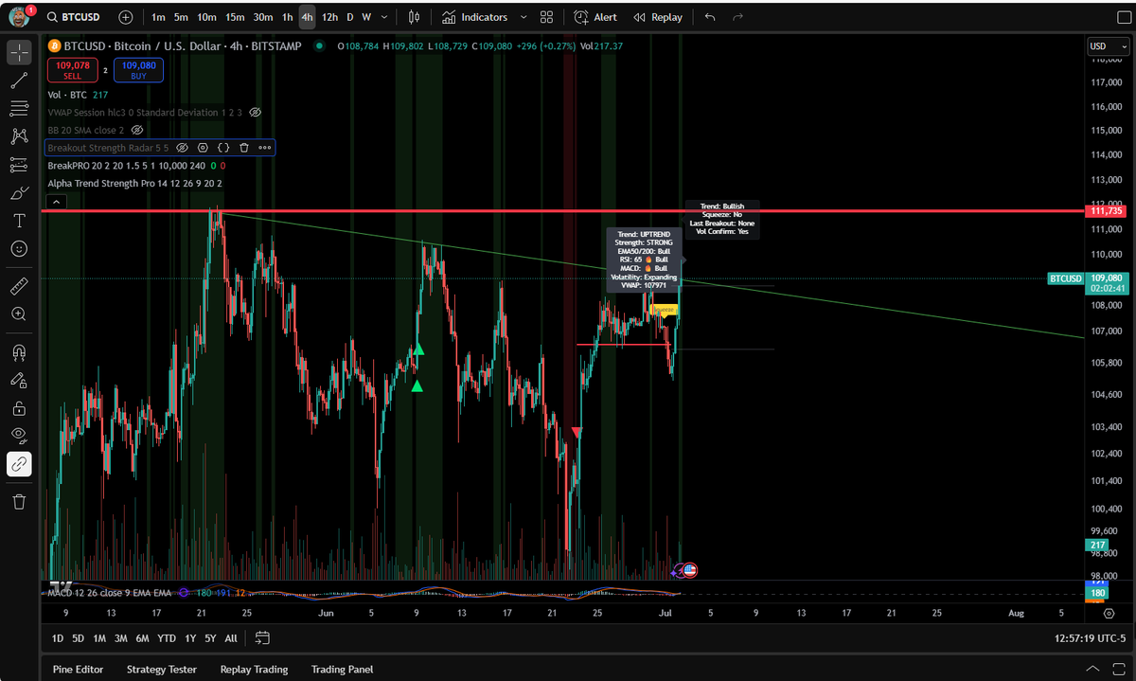1136x681 pixels.
Task: Select the brush drawing tool
Action: coord(19,192)
